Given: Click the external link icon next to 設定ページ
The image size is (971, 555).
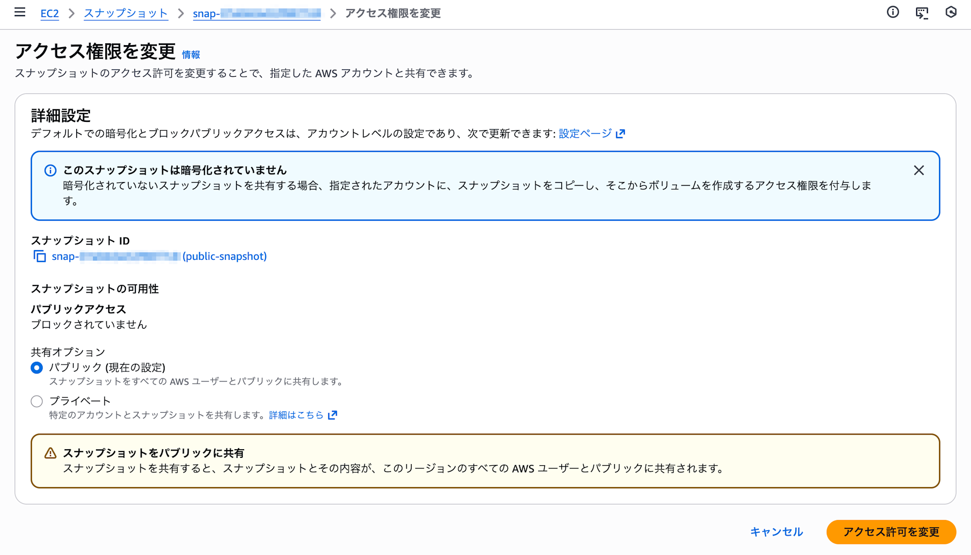Looking at the screenshot, I should tap(621, 133).
